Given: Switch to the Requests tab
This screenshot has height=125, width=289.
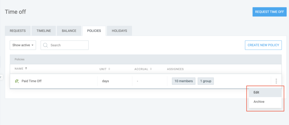Looking at the screenshot, I should (x=18, y=31).
